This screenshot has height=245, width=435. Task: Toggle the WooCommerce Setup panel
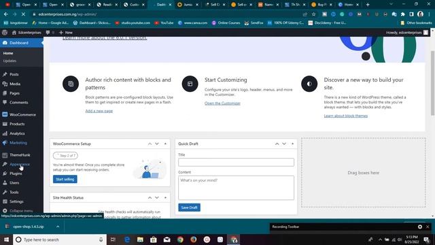165,144
